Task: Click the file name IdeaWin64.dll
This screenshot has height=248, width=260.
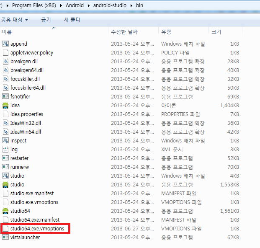Action: [26, 132]
